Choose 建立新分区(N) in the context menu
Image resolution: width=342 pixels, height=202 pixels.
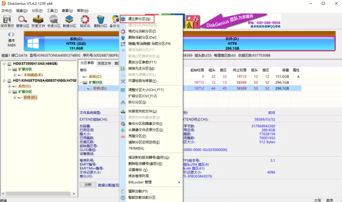139,19
